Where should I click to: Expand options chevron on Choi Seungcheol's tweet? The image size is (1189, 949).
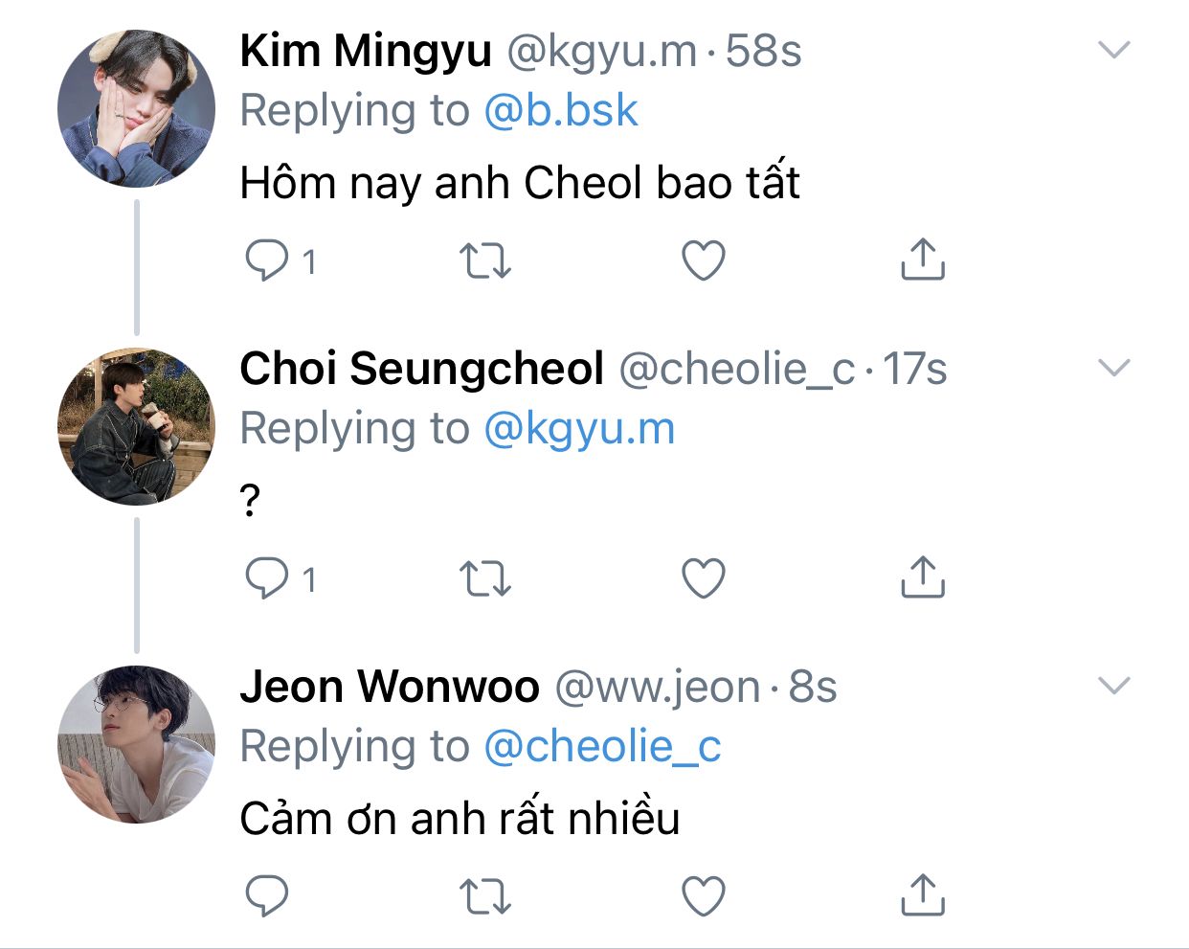click(1114, 368)
